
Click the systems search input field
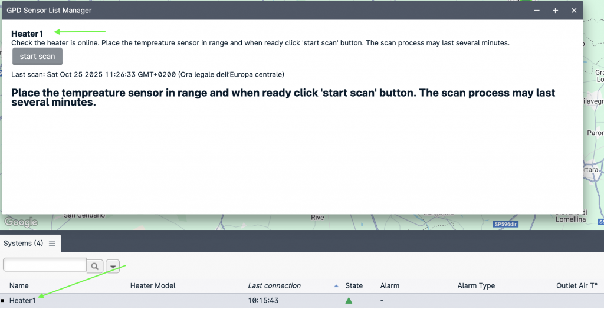(x=45, y=265)
